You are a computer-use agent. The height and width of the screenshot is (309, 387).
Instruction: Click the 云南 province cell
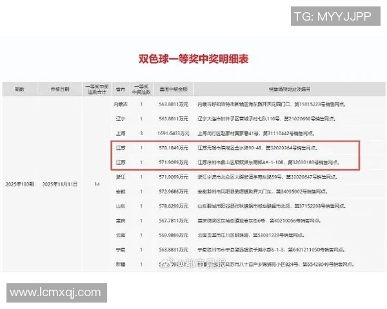(121, 235)
